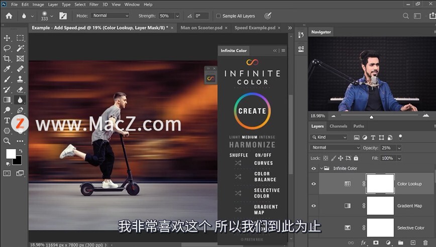This screenshot has height=247, width=436.
Task: Open the Window menu
Action: tap(132, 5)
